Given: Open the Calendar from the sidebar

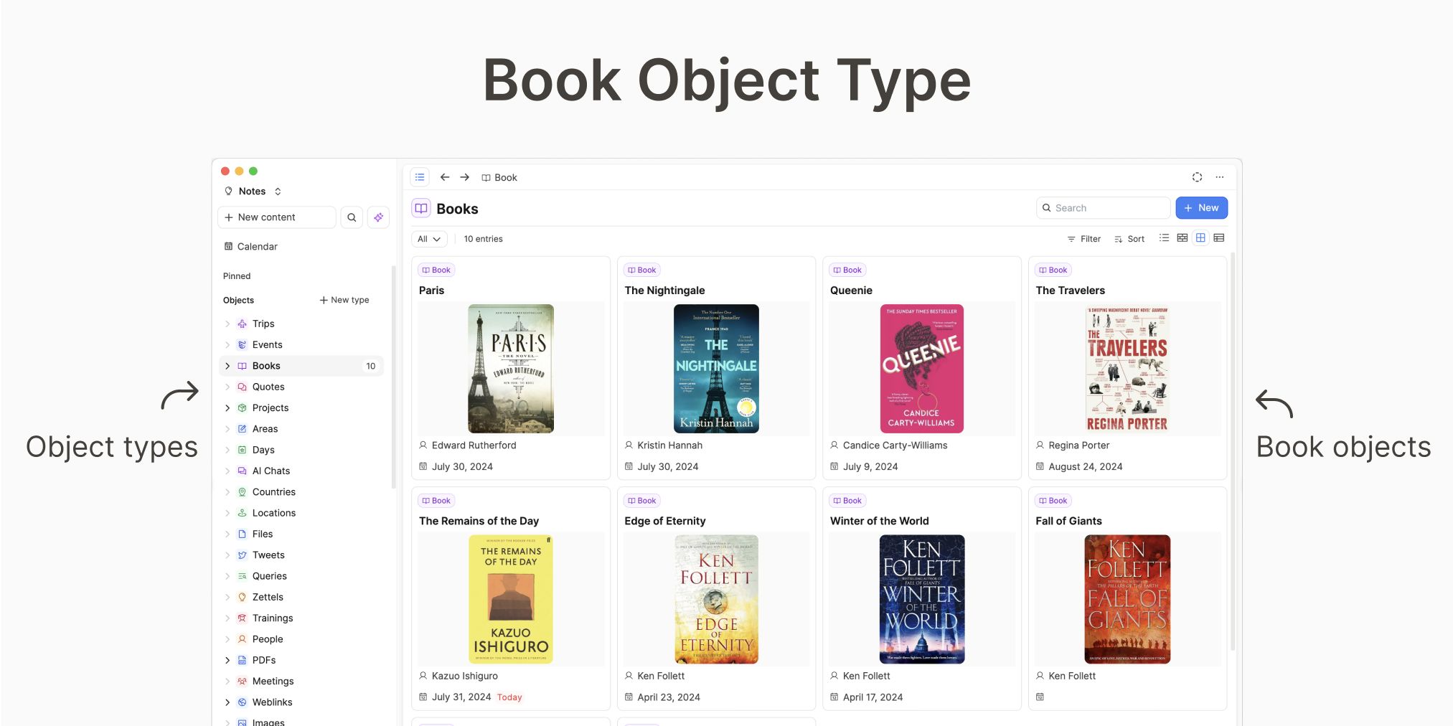Looking at the screenshot, I should pyautogui.click(x=256, y=246).
